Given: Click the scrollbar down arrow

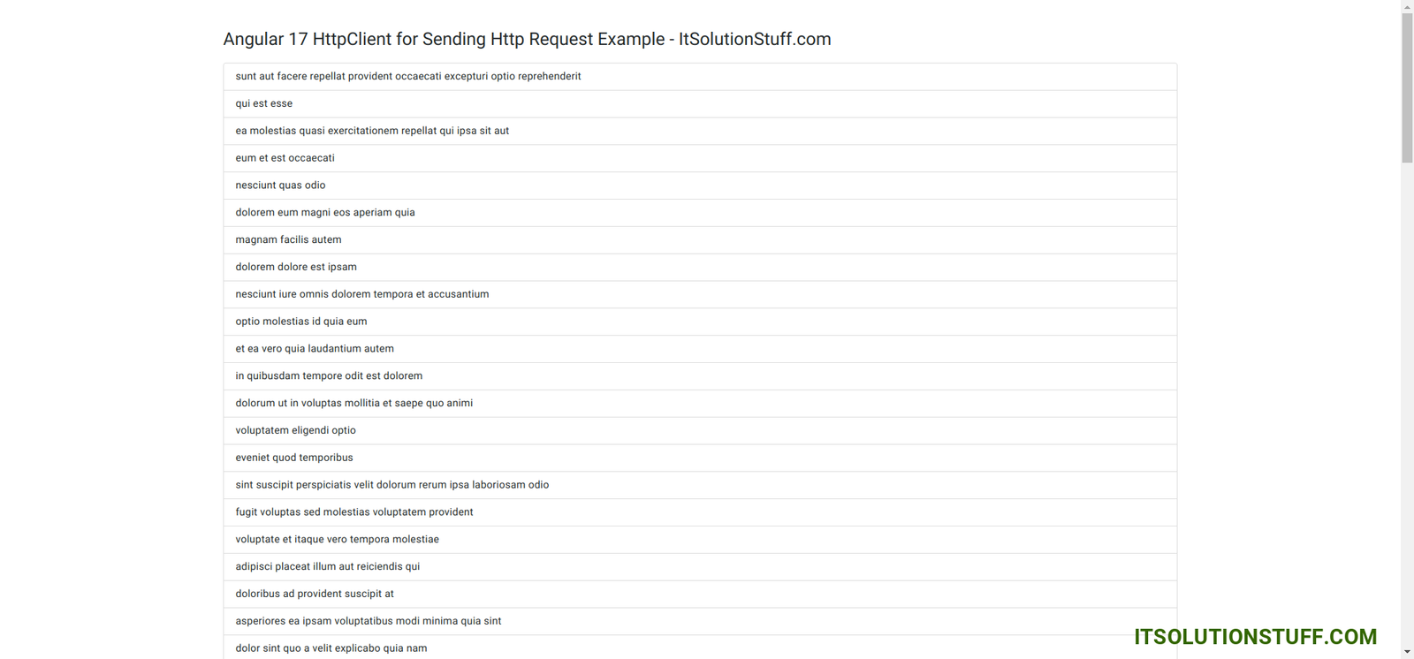Looking at the screenshot, I should tap(1407, 652).
